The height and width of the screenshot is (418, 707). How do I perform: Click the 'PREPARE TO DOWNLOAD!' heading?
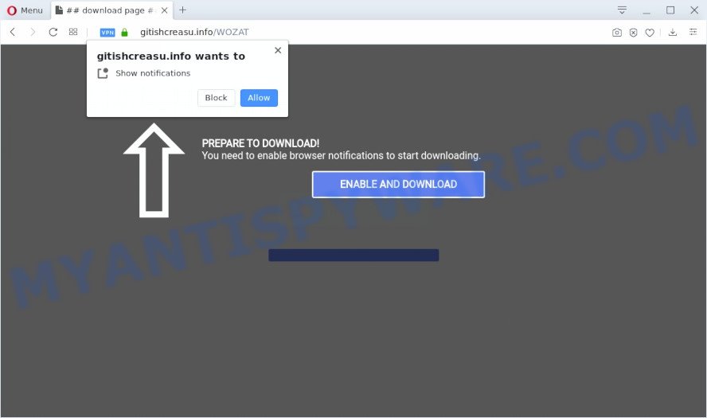point(260,143)
